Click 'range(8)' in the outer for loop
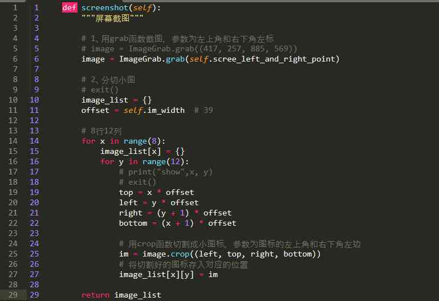The image size is (439, 301). coord(142,141)
